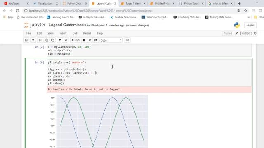Screen dimensions: 264x148
Task: Insert a cell below with the plus icon
Action: (33, 40)
